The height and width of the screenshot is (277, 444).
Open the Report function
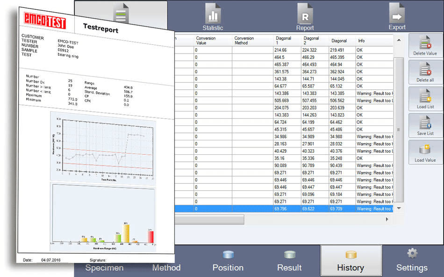coord(305,16)
